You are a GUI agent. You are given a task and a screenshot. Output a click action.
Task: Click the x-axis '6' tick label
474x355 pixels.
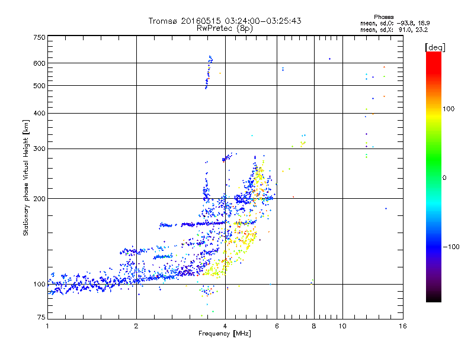277,326
